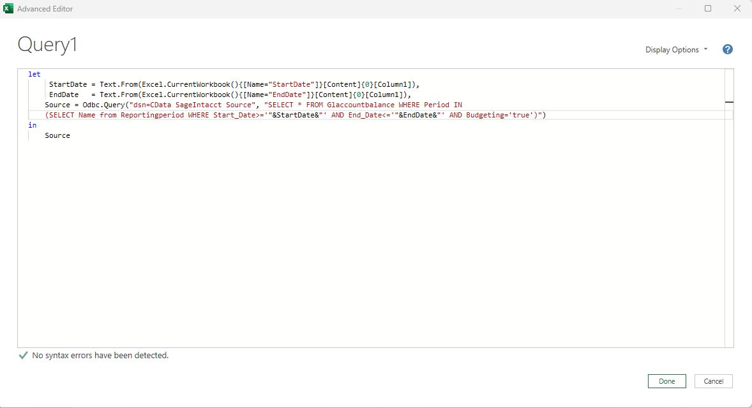Close the Advanced Editor window
The width and height of the screenshot is (752, 408).
click(x=737, y=9)
